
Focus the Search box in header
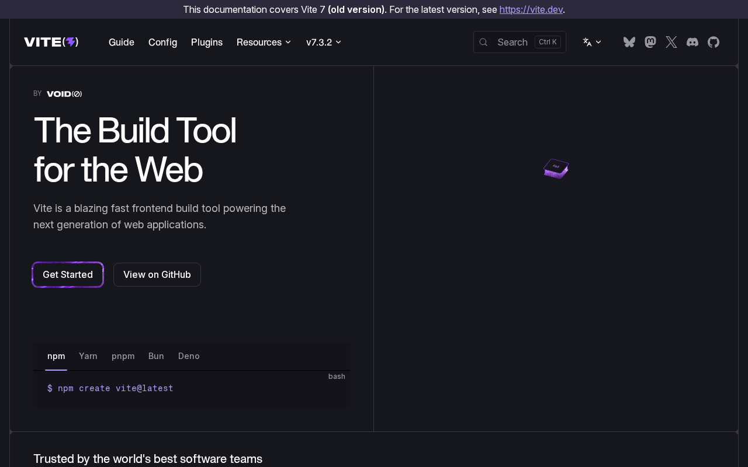520,42
